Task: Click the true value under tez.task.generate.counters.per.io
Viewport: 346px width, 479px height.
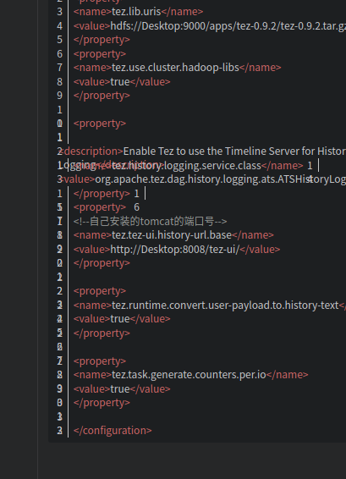Action: (x=120, y=389)
